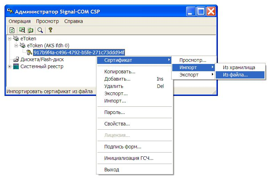Screen dimensions: 277x180
Task: Open the Импорт submenu arrow in certificate menu
Action: (213, 67)
